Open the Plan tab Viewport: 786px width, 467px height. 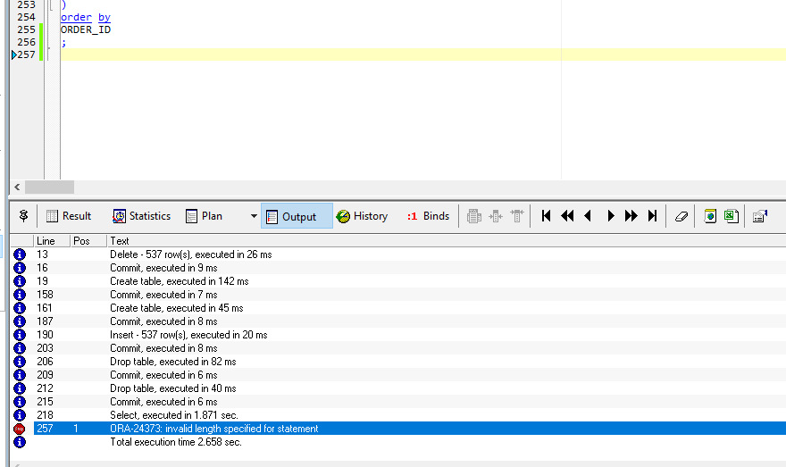click(x=204, y=216)
